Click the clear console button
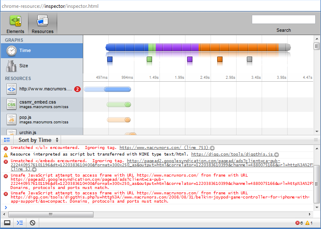The image size is (321, 229). coord(33,223)
